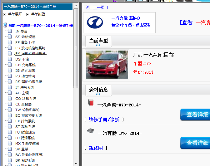Open the CO 冷却系统 chapter
The image size is (210, 166).
tap(26, 99)
